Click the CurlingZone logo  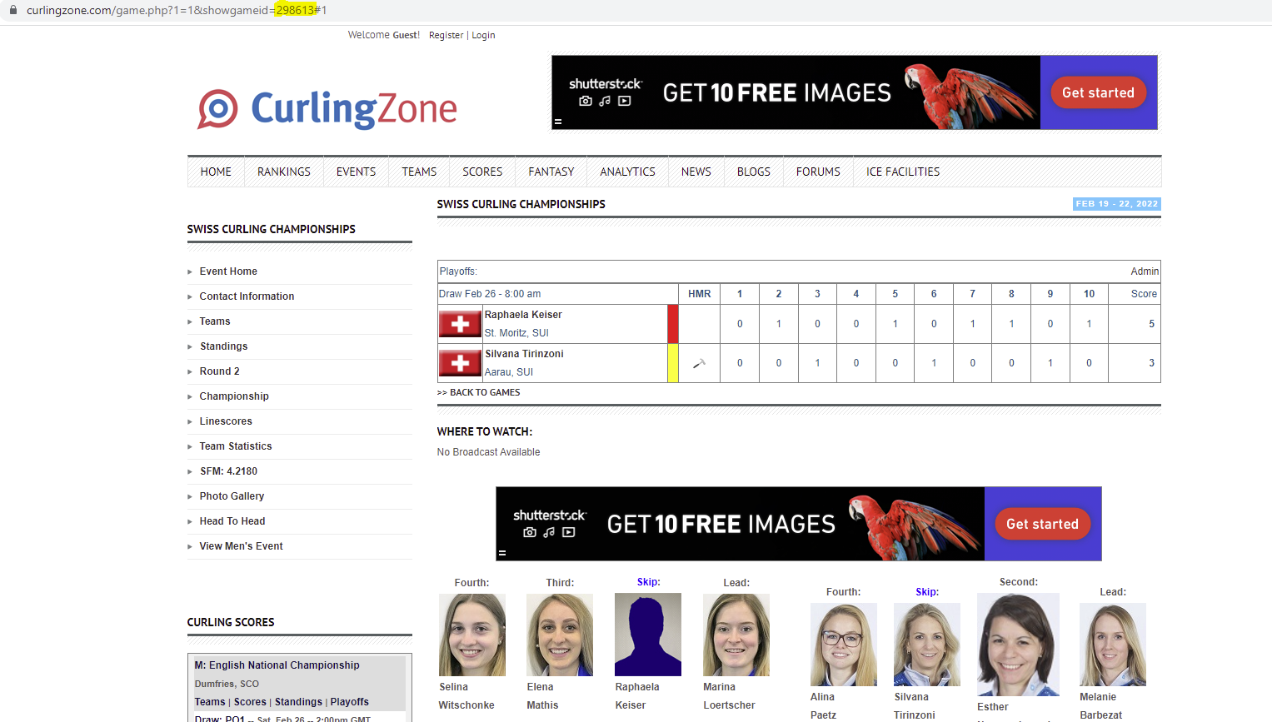[x=327, y=109]
